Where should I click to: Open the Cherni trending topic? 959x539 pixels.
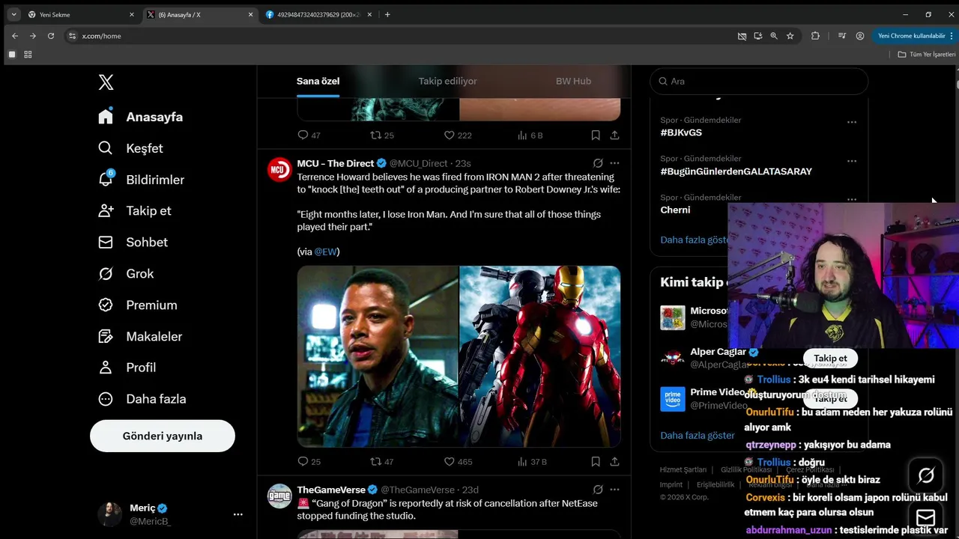675,210
